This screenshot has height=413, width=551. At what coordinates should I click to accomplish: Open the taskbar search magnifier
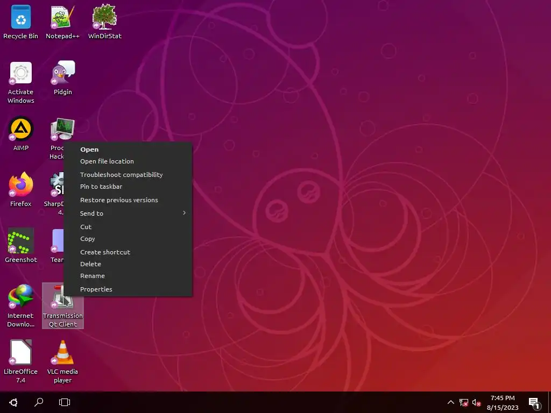pyautogui.click(x=39, y=402)
